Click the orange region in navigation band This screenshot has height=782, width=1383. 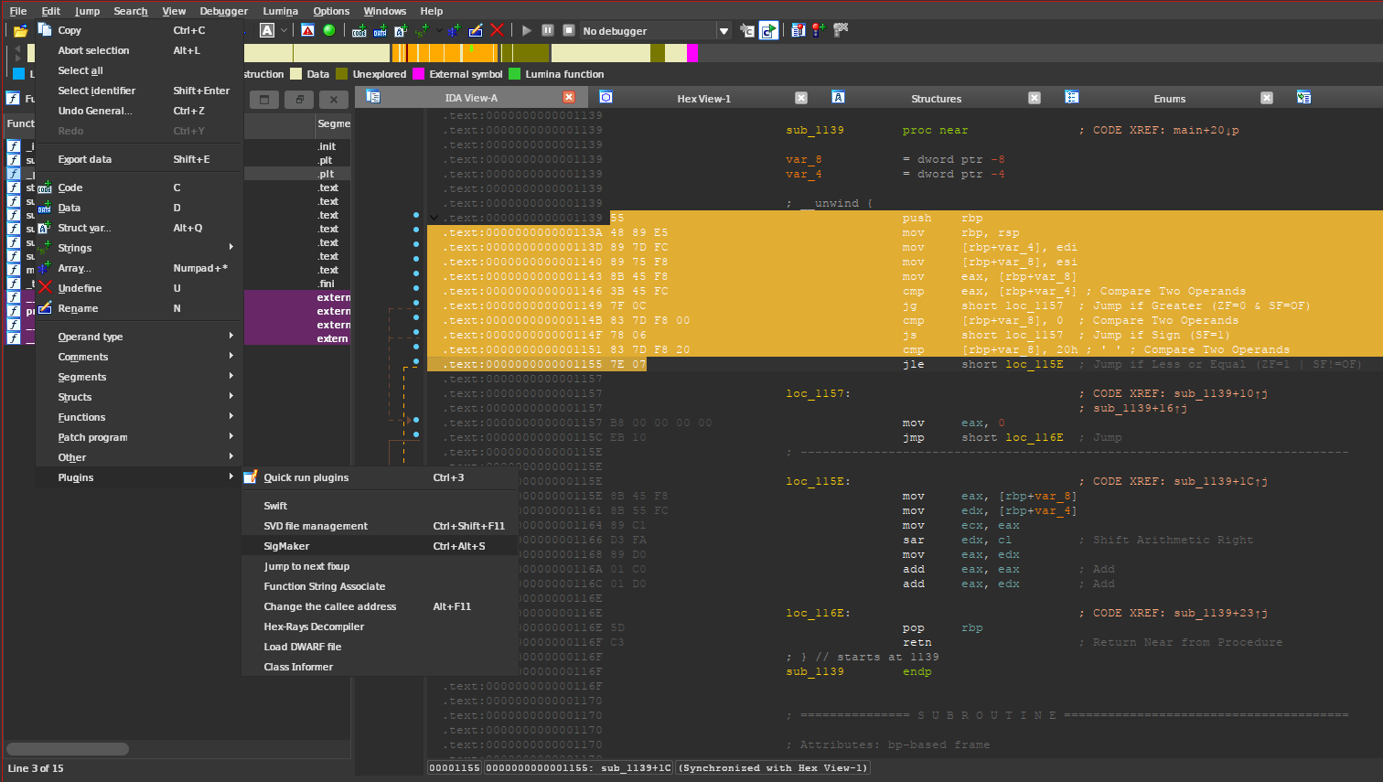(445, 53)
